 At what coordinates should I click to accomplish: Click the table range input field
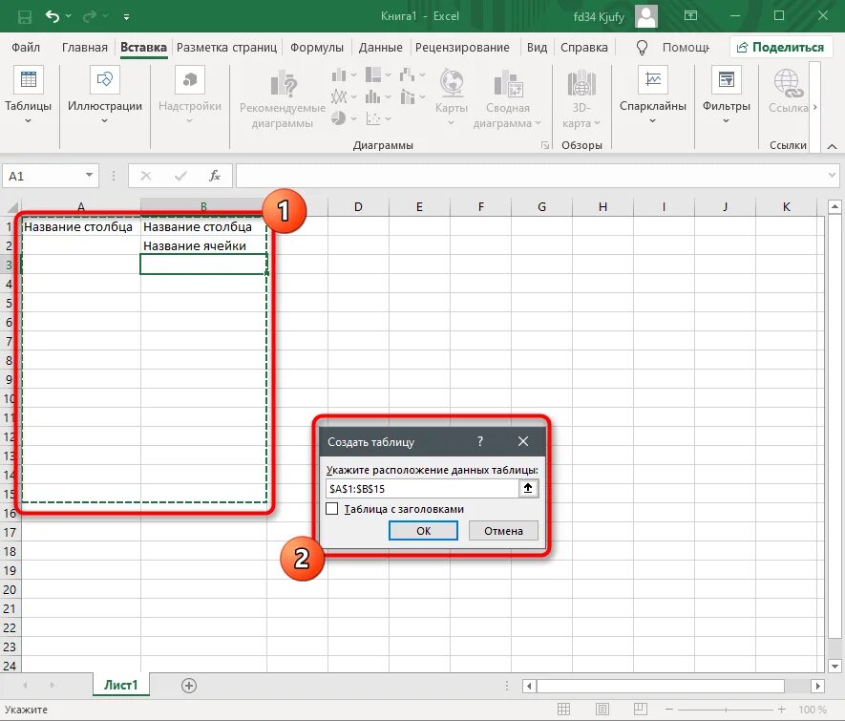tap(421, 489)
